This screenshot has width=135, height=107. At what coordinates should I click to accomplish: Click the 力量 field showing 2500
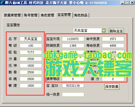pyautogui.click(x=31, y=59)
